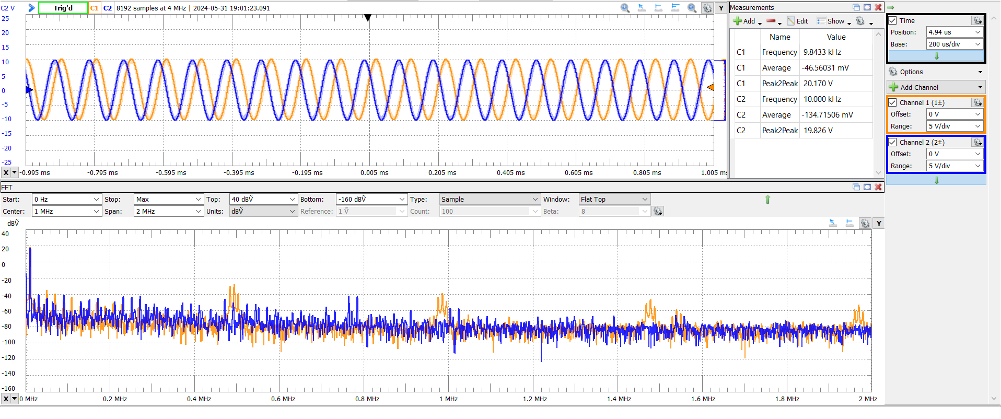
Task: Toggle the Channel 2 checkbox
Action: [x=893, y=143]
